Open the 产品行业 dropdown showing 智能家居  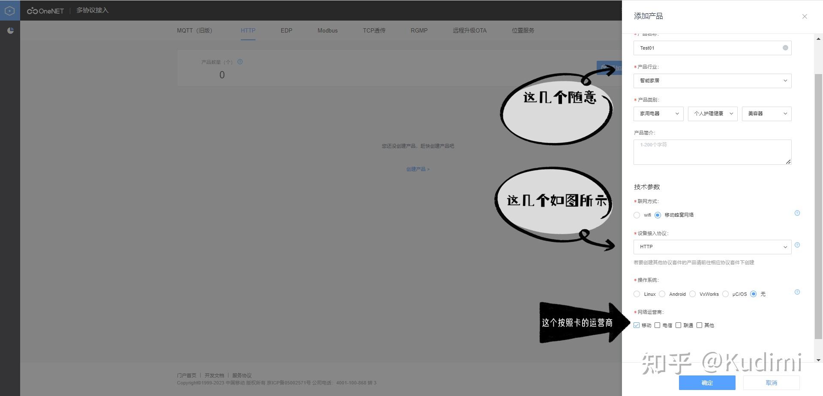[712, 80]
